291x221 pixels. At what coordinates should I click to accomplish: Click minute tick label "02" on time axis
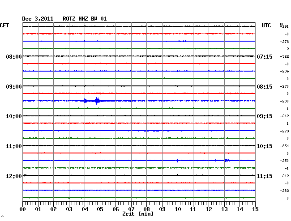click(x=53, y=209)
